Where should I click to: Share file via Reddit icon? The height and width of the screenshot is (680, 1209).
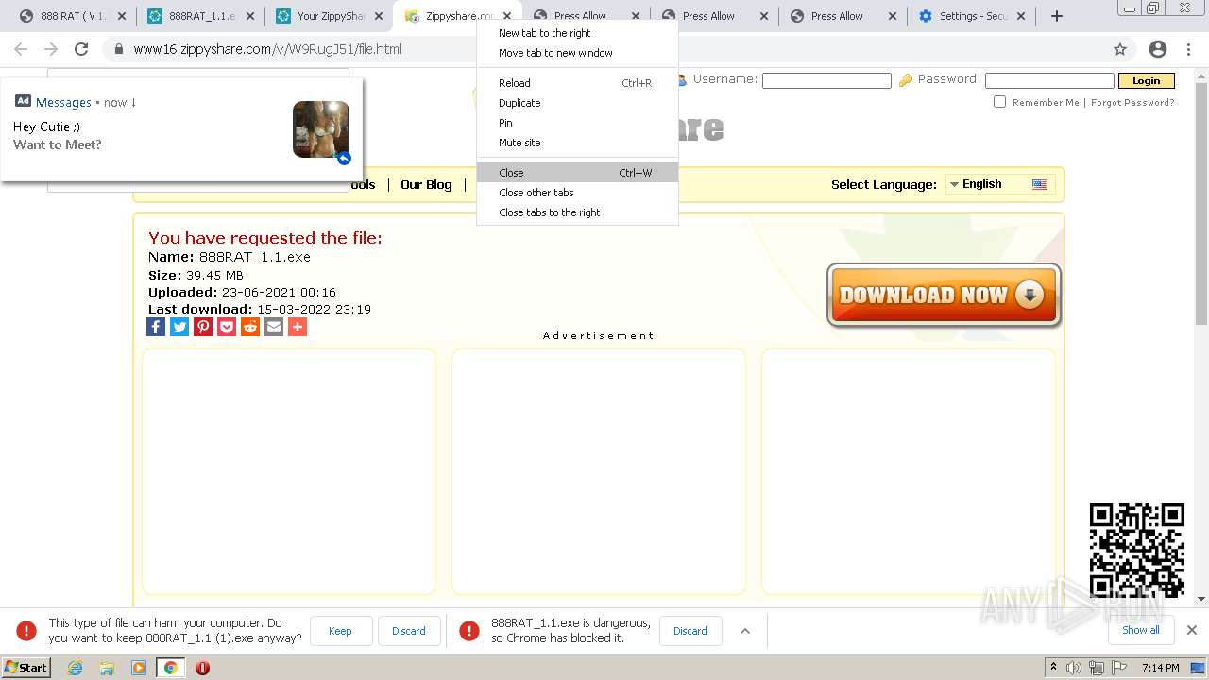coord(250,327)
